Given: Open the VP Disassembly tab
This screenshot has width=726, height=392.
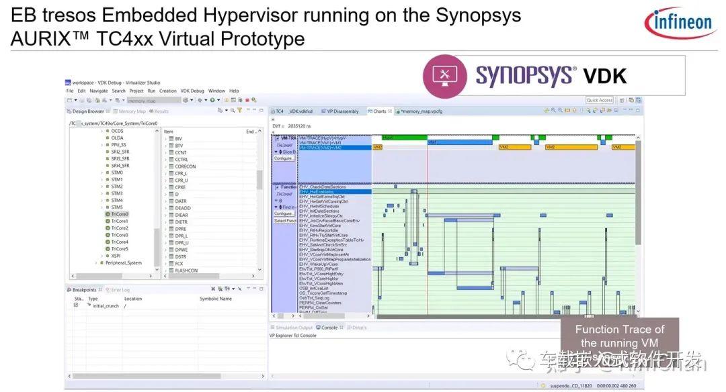Looking at the screenshot, I should 340,111.
